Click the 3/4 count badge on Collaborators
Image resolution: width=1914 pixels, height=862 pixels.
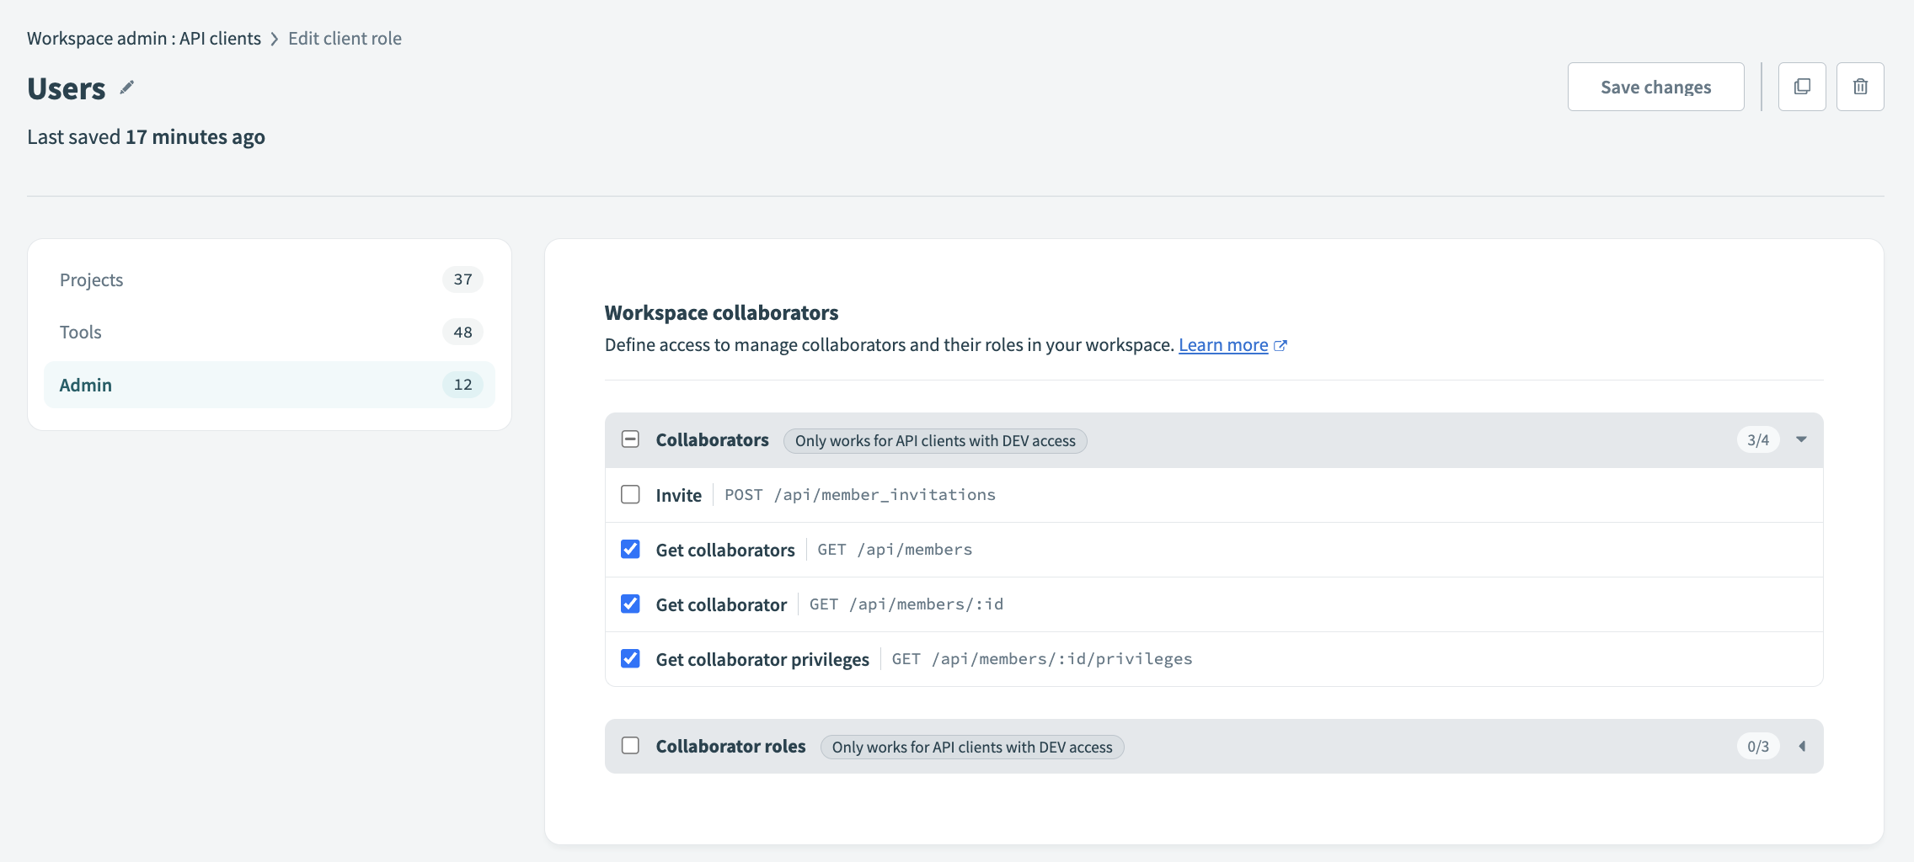pyautogui.click(x=1758, y=439)
